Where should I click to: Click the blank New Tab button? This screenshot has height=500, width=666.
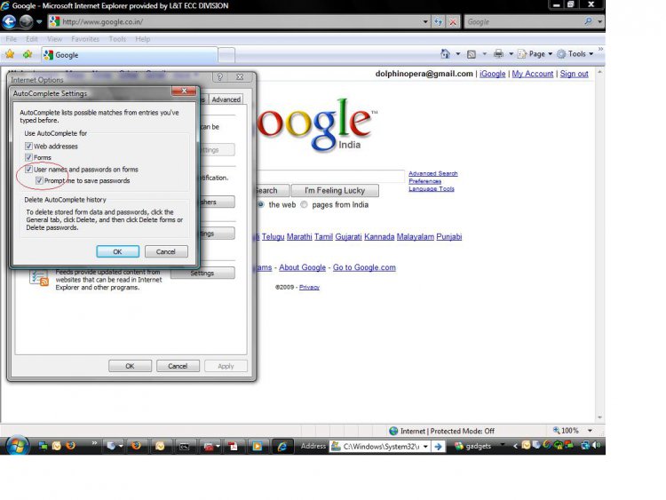pos(226,55)
